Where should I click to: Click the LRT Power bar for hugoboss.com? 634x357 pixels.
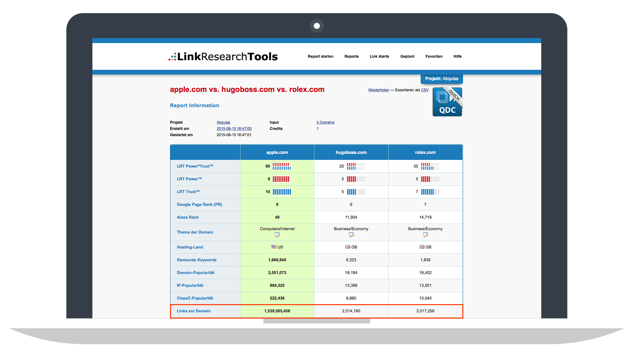coord(356,179)
